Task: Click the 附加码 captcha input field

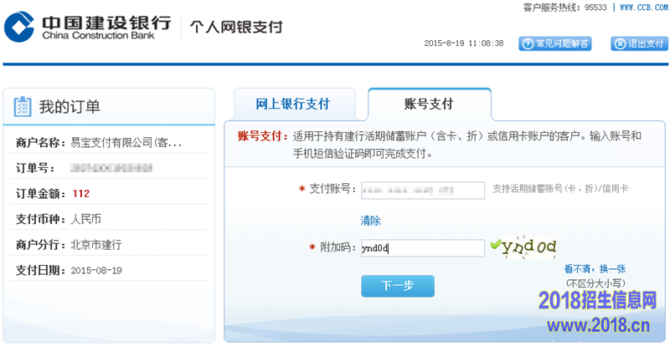Action: tap(422, 248)
